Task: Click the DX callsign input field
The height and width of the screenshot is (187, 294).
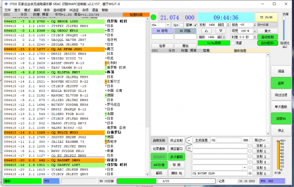Action: pyautogui.click(x=162, y=37)
